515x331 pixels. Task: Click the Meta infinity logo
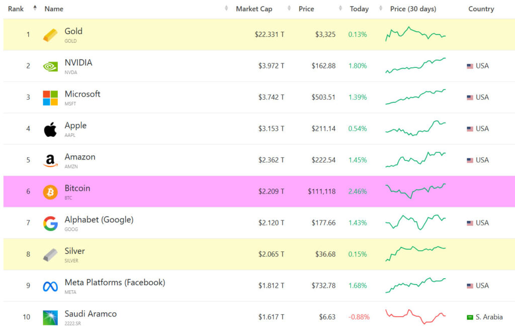point(50,286)
